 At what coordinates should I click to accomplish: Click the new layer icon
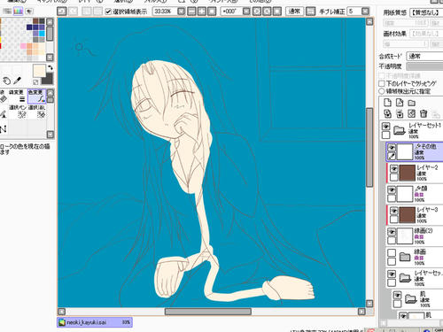(x=387, y=103)
